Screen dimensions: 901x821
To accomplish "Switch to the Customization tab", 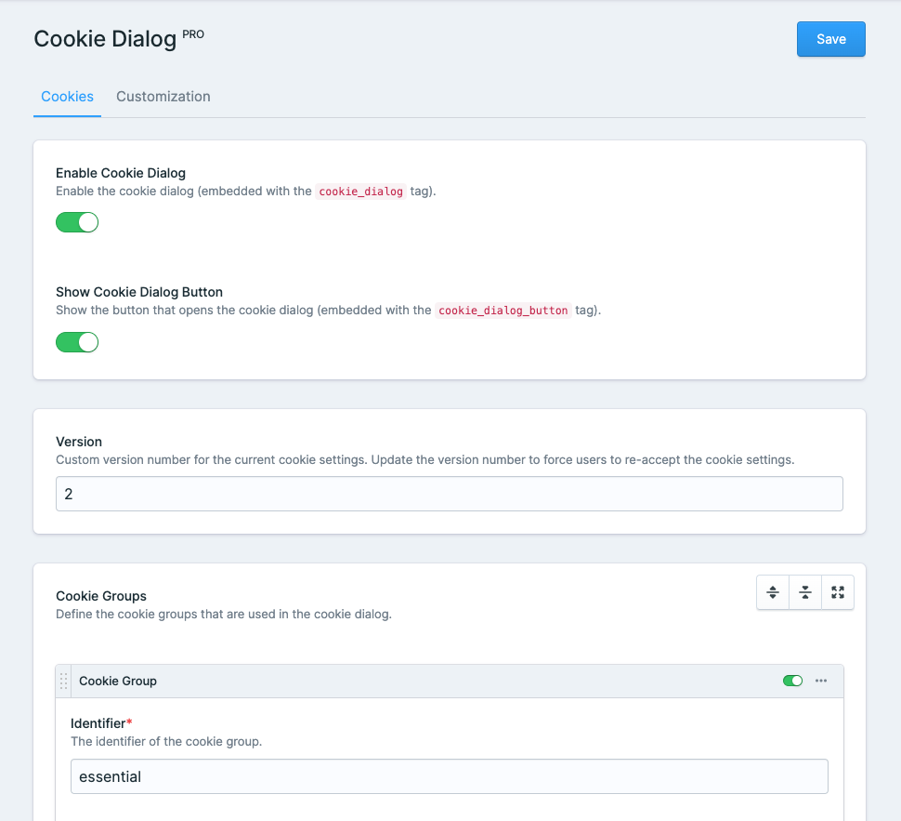I will (x=163, y=97).
